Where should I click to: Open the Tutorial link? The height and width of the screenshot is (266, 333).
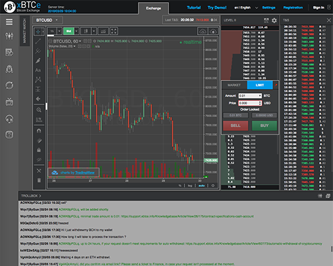[194, 7]
